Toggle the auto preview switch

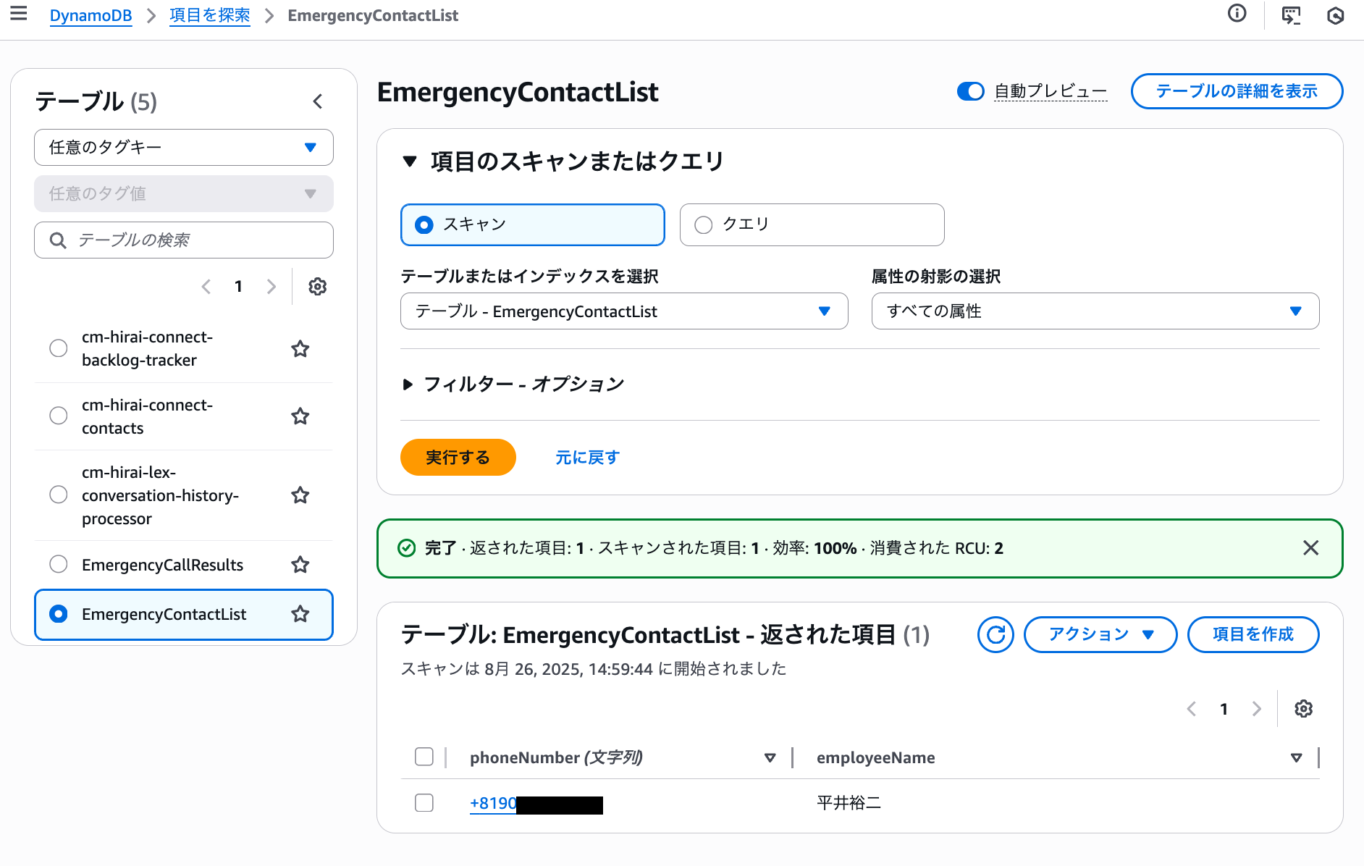970,91
